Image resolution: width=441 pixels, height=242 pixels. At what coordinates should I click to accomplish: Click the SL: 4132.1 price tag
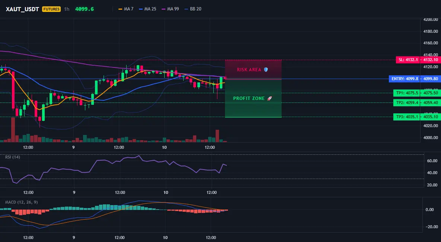click(408, 60)
